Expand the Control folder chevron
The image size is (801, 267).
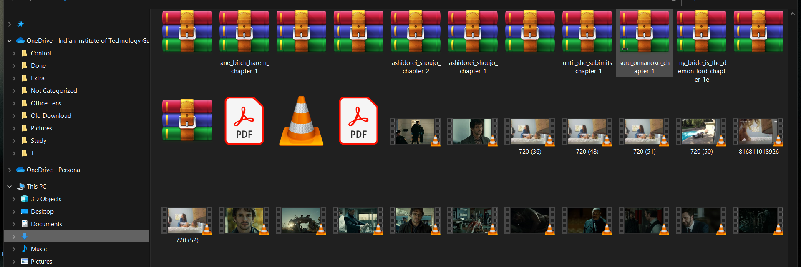pyautogui.click(x=14, y=53)
